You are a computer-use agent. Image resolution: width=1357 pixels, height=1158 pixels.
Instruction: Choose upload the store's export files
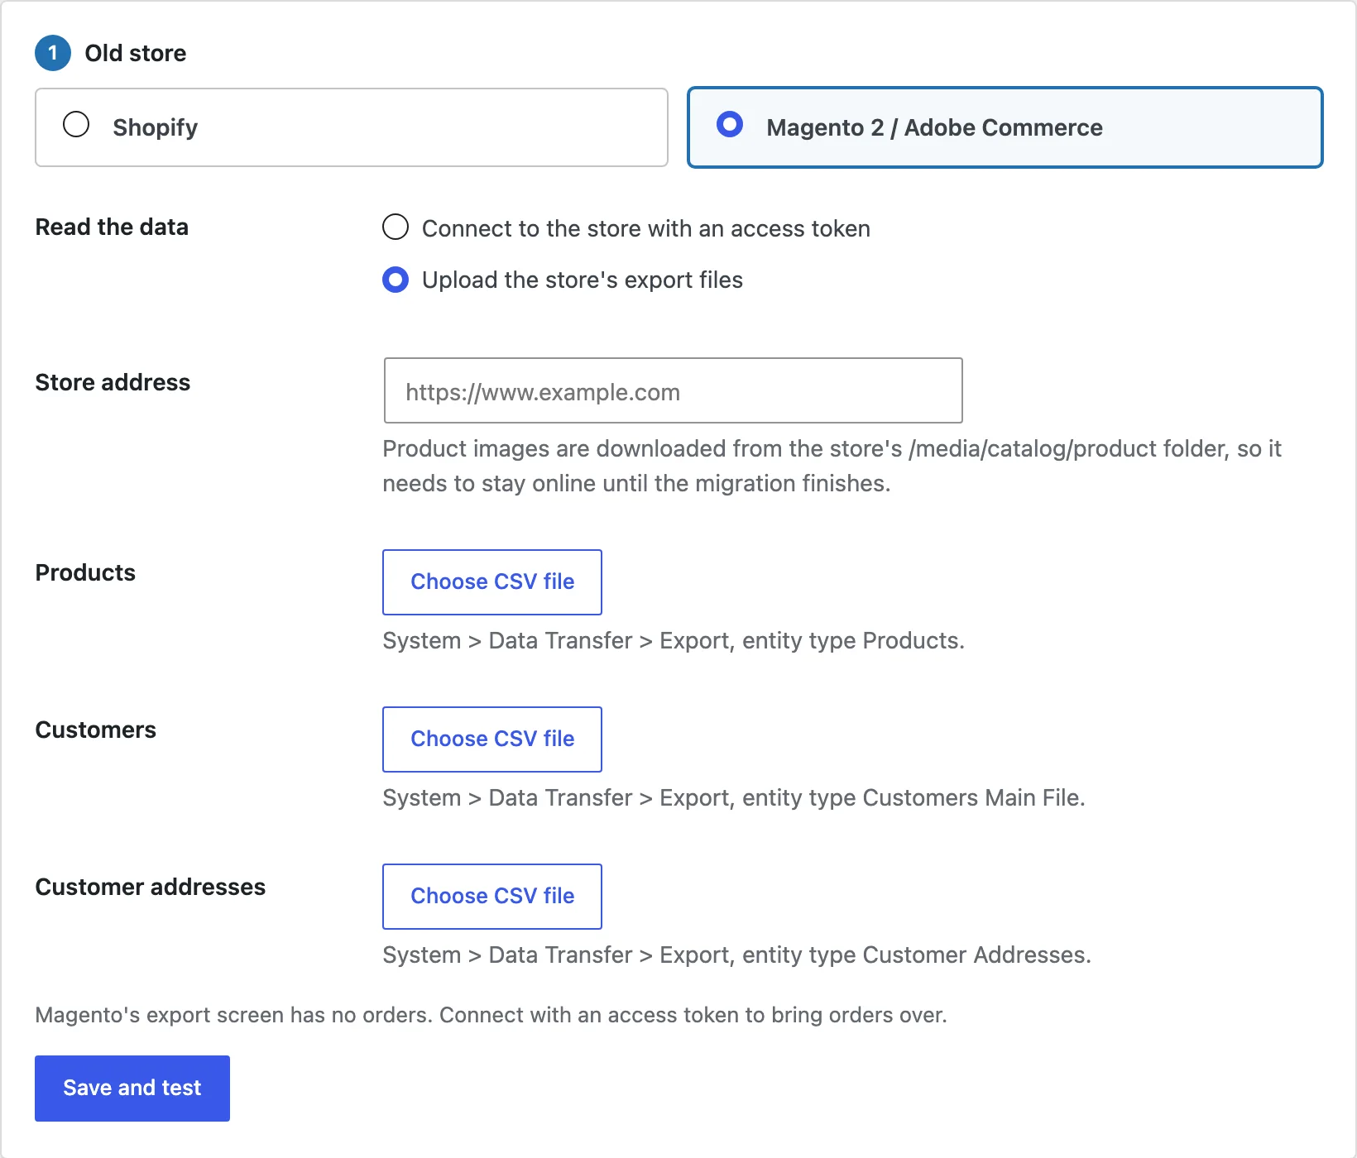(563, 280)
